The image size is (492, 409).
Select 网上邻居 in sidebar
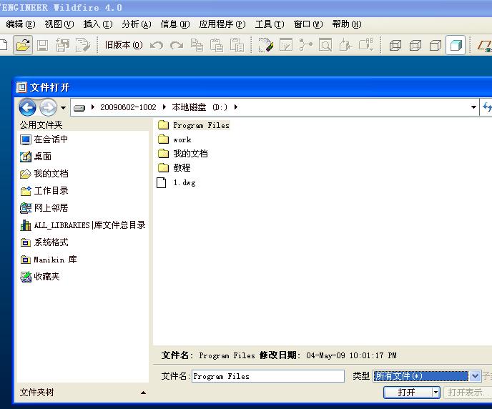click(x=44, y=207)
